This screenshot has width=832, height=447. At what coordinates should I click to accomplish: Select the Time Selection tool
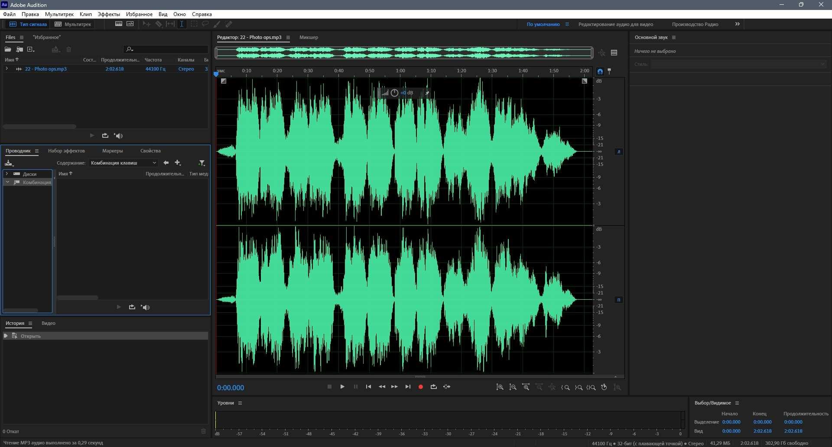(182, 24)
